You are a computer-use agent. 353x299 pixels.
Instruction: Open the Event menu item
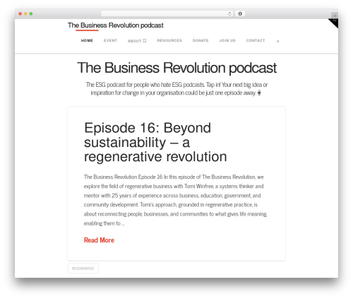[110, 40]
